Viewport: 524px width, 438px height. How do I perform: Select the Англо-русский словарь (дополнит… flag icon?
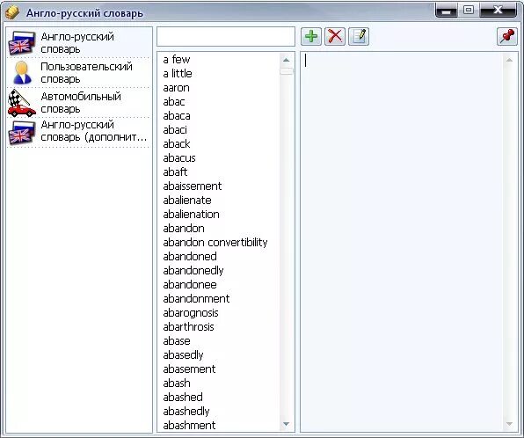22,133
